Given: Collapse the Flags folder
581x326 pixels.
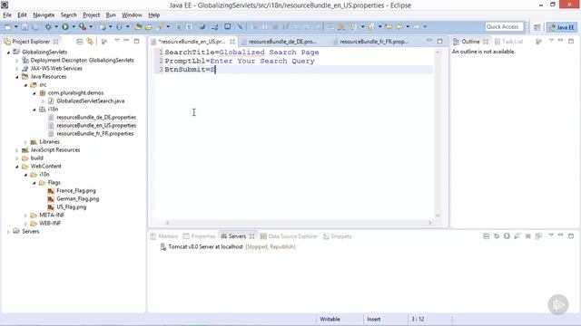Looking at the screenshot, I should coord(34,183).
